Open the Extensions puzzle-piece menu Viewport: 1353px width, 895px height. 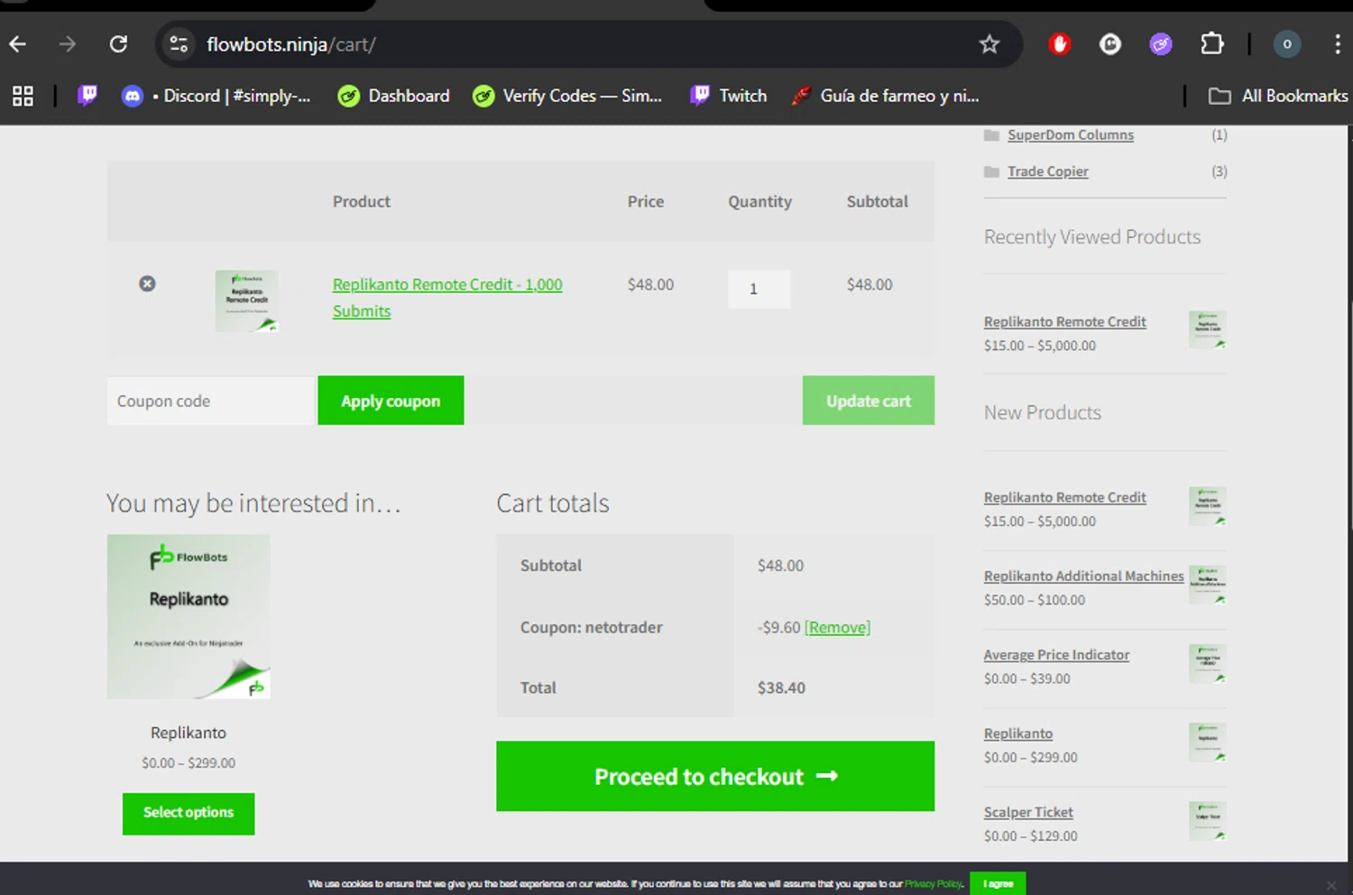coord(1212,44)
